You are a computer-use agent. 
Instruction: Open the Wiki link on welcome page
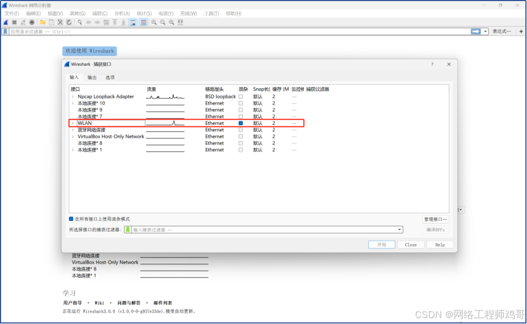click(99, 303)
